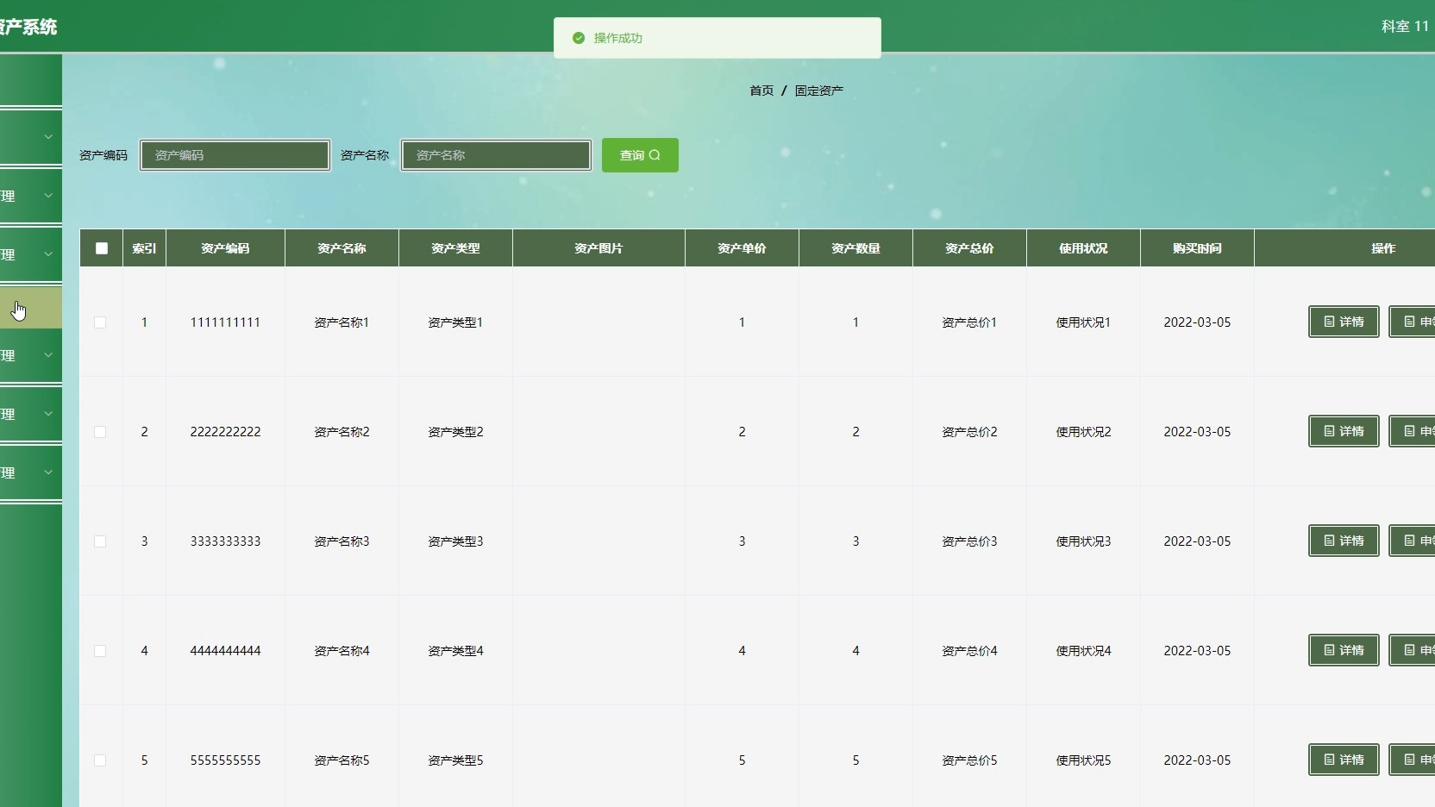Click the 资产单价 value 3 in row 3333333333

pos(742,541)
